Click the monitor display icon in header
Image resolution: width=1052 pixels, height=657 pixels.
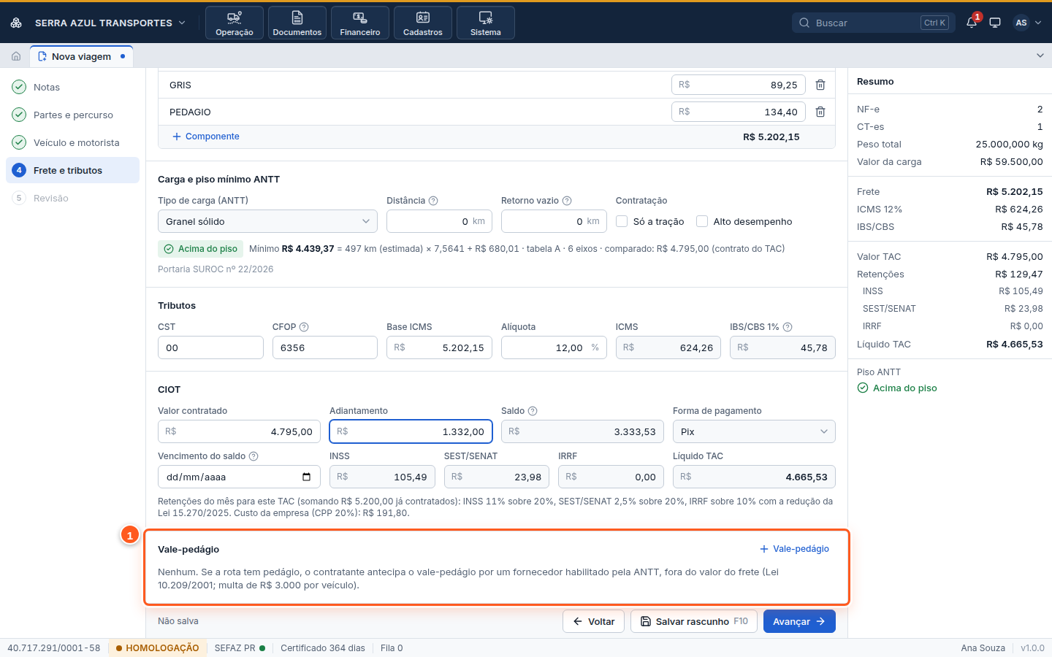point(995,23)
